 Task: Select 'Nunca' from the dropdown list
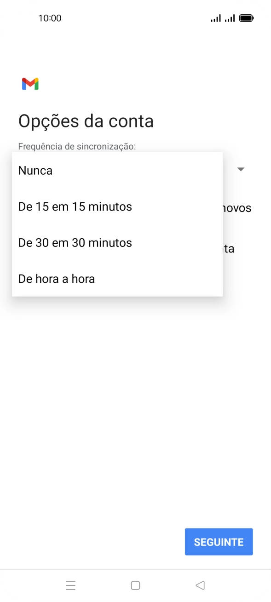click(x=35, y=170)
